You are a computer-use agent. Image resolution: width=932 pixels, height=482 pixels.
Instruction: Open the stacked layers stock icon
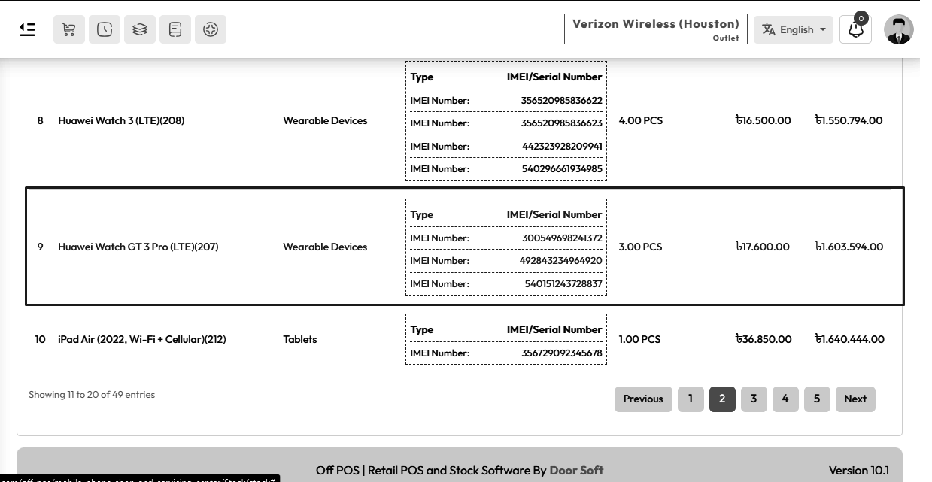tap(140, 29)
